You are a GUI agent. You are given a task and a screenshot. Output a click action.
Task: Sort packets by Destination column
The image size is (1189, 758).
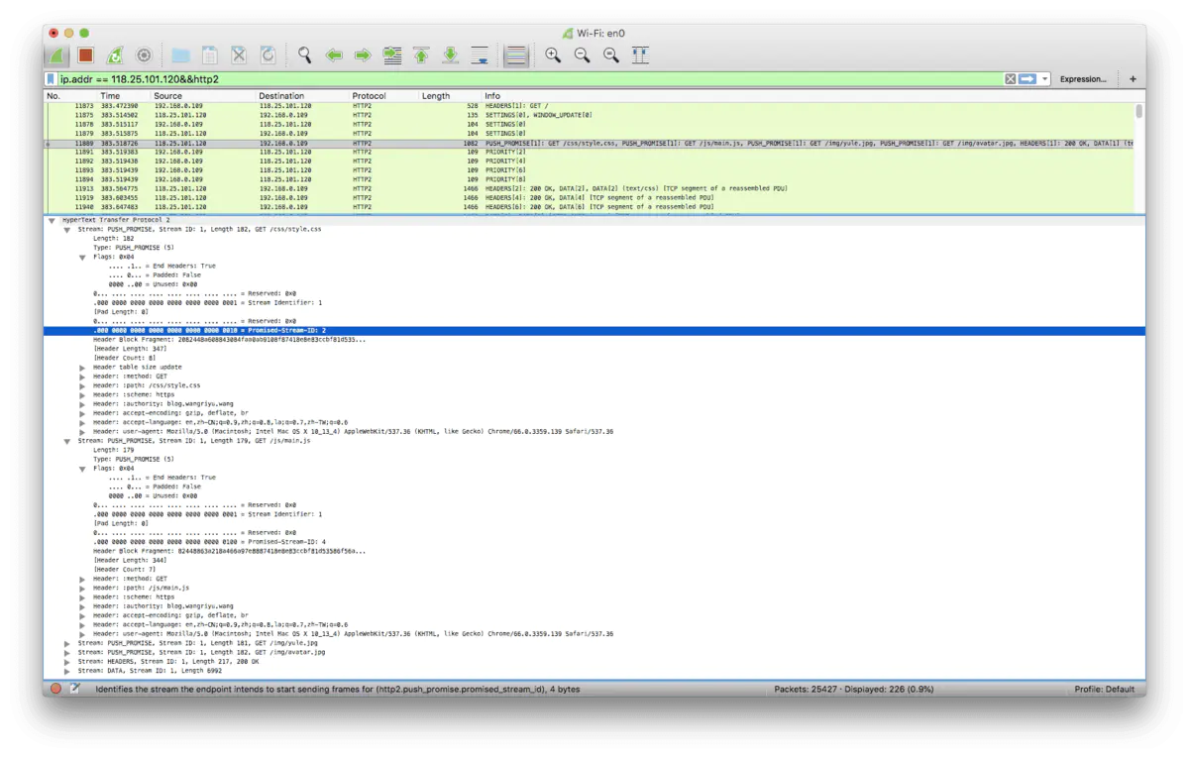(302, 96)
